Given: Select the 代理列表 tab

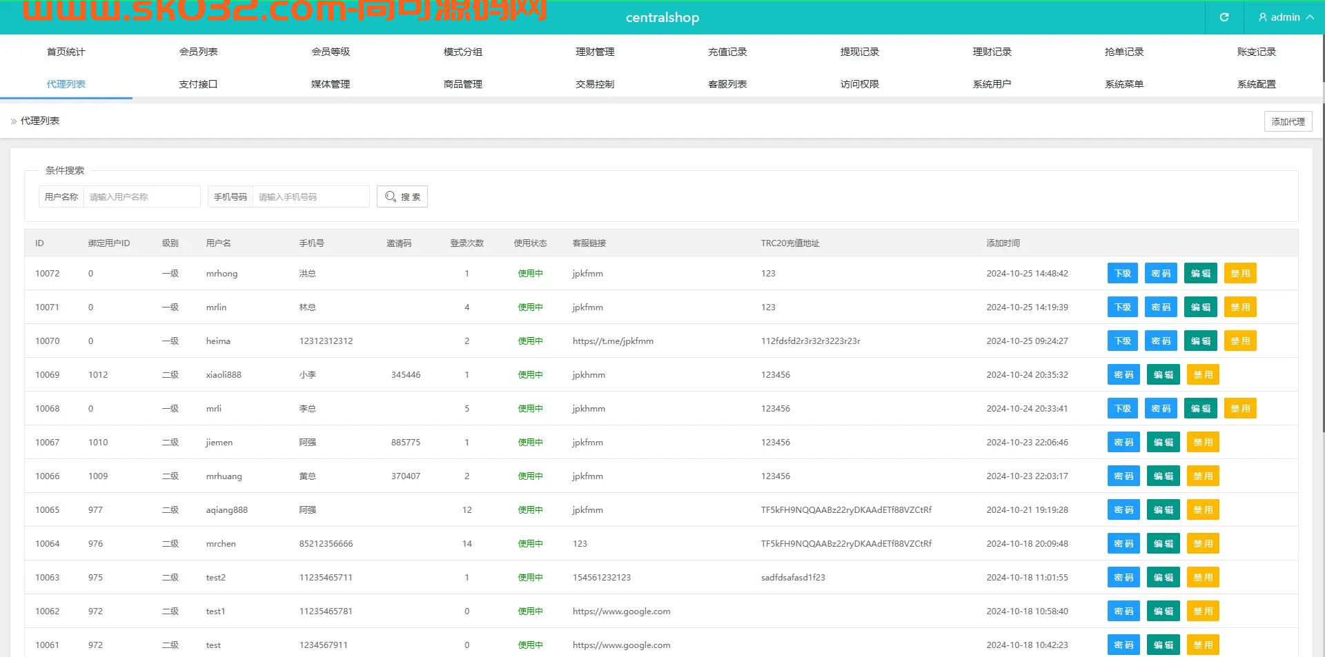Looking at the screenshot, I should click(66, 84).
